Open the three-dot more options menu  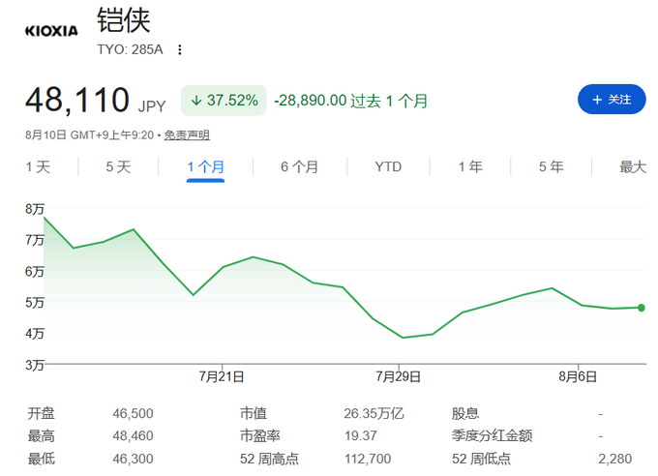click(180, 50)
